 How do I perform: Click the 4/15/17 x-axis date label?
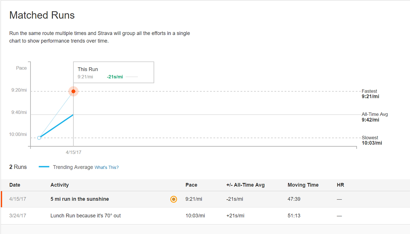click(74, 152)
